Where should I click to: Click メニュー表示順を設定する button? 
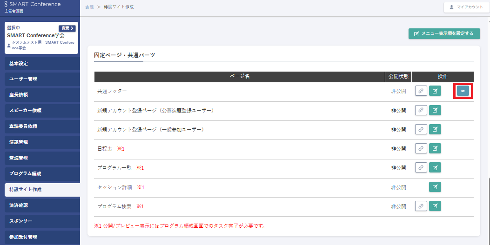coord(444,33)
